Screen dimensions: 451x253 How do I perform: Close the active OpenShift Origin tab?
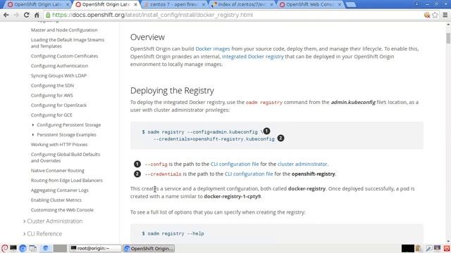(x=135, y=5)
